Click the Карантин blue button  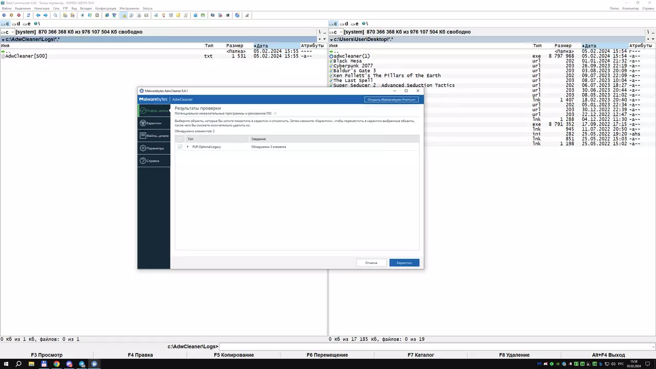(x=404, y=262)
